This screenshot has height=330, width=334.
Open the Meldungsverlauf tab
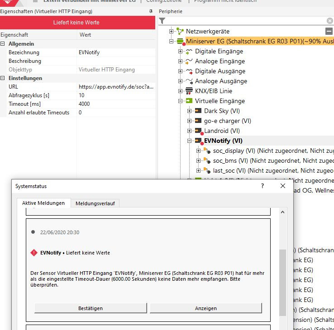[x=95, y=203]
